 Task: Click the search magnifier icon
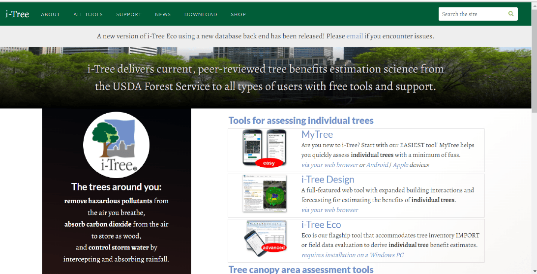point(511,14)
